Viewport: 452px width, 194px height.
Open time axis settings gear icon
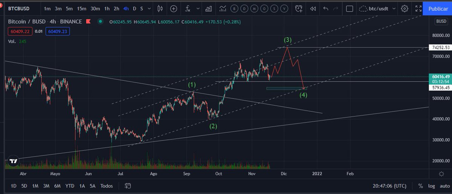coord(441,174)
